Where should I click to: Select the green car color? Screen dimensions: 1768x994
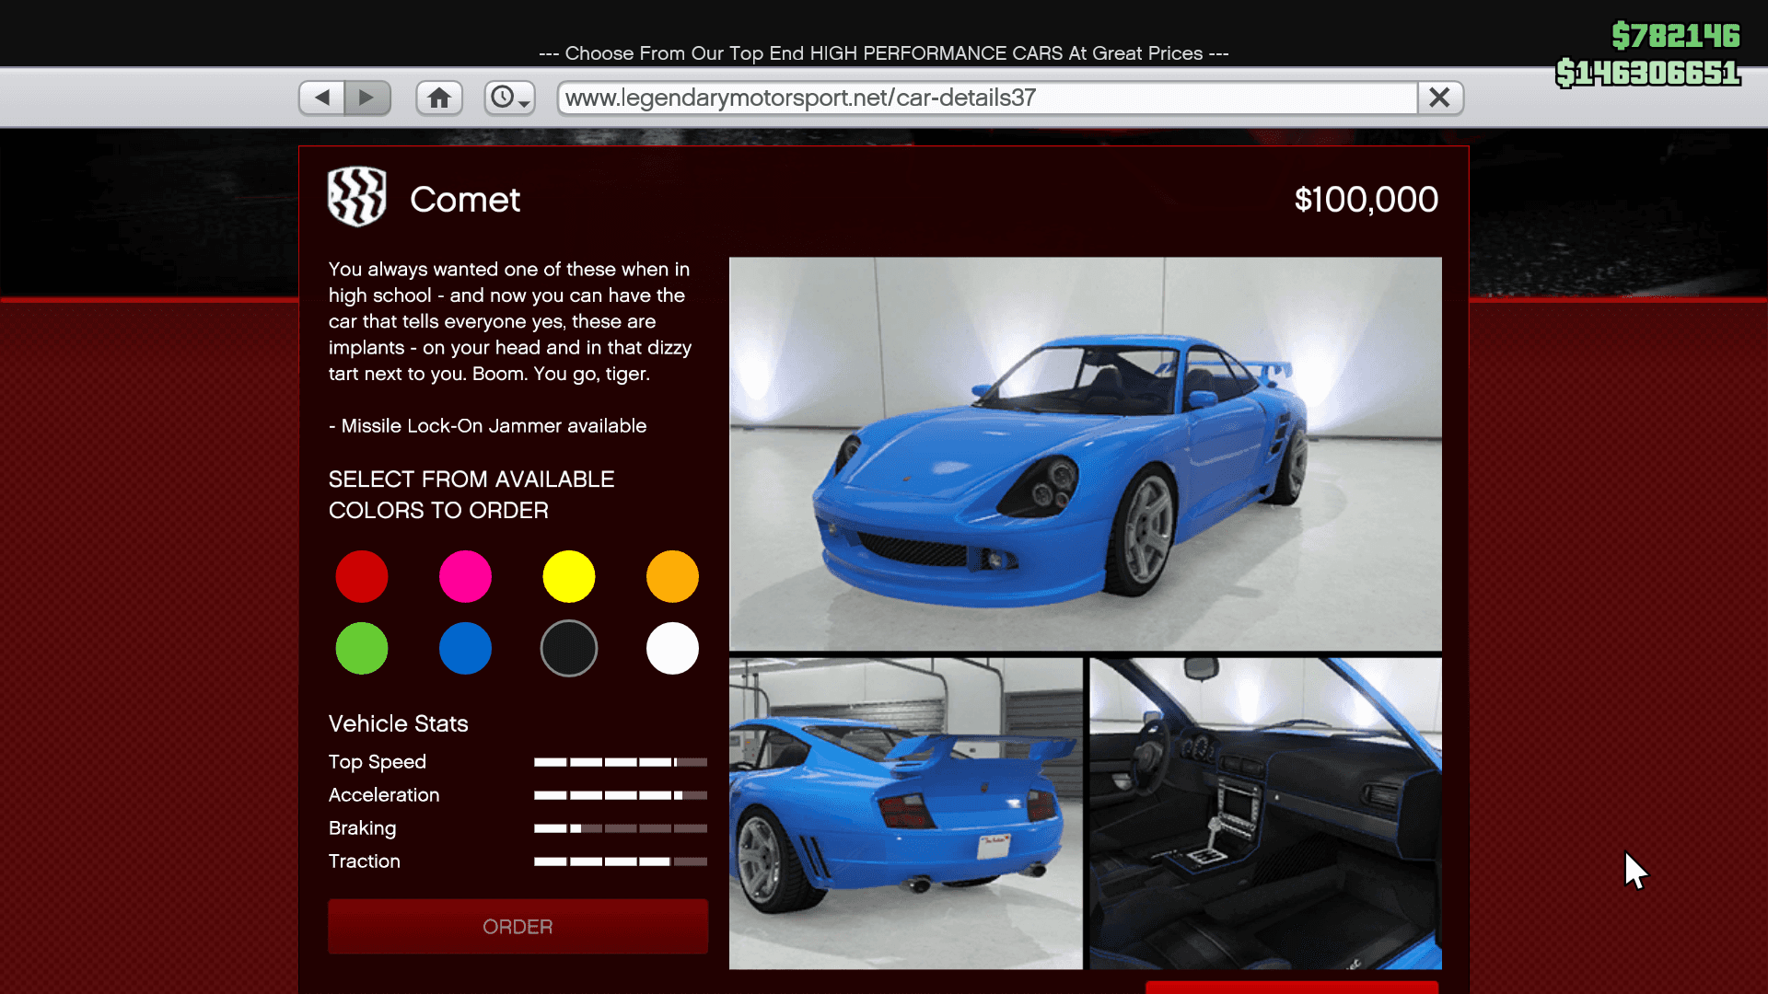[362, 649]
